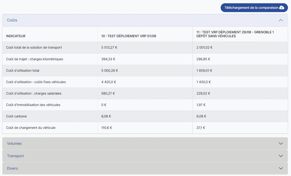Click the value 110,6 €

[107, 128]
